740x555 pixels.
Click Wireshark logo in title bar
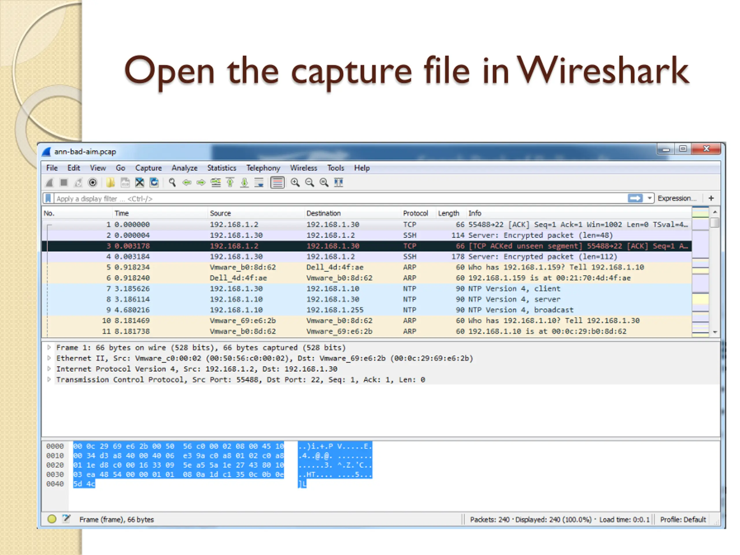(46, 152)
